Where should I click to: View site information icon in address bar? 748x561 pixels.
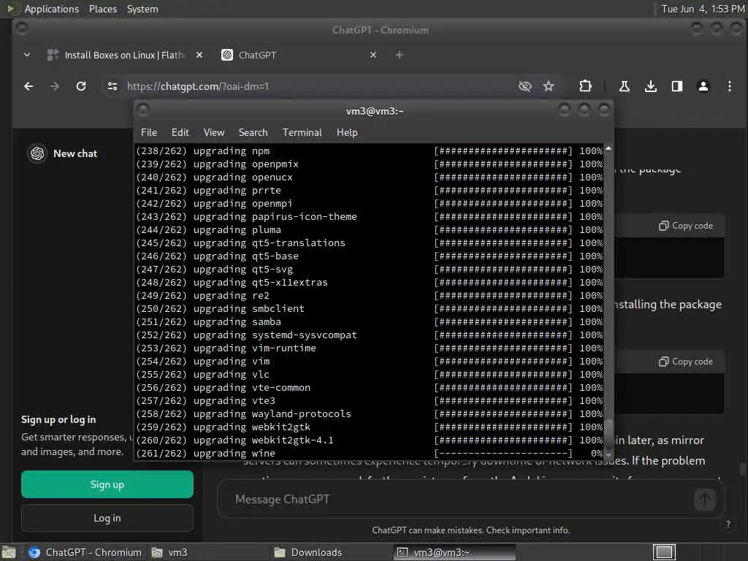[112, 86]
